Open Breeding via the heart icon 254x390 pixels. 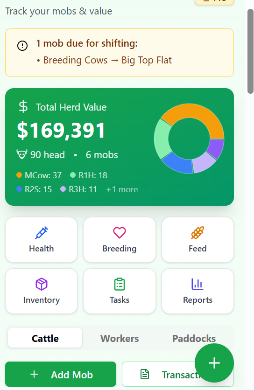click(x=120, y=233)
